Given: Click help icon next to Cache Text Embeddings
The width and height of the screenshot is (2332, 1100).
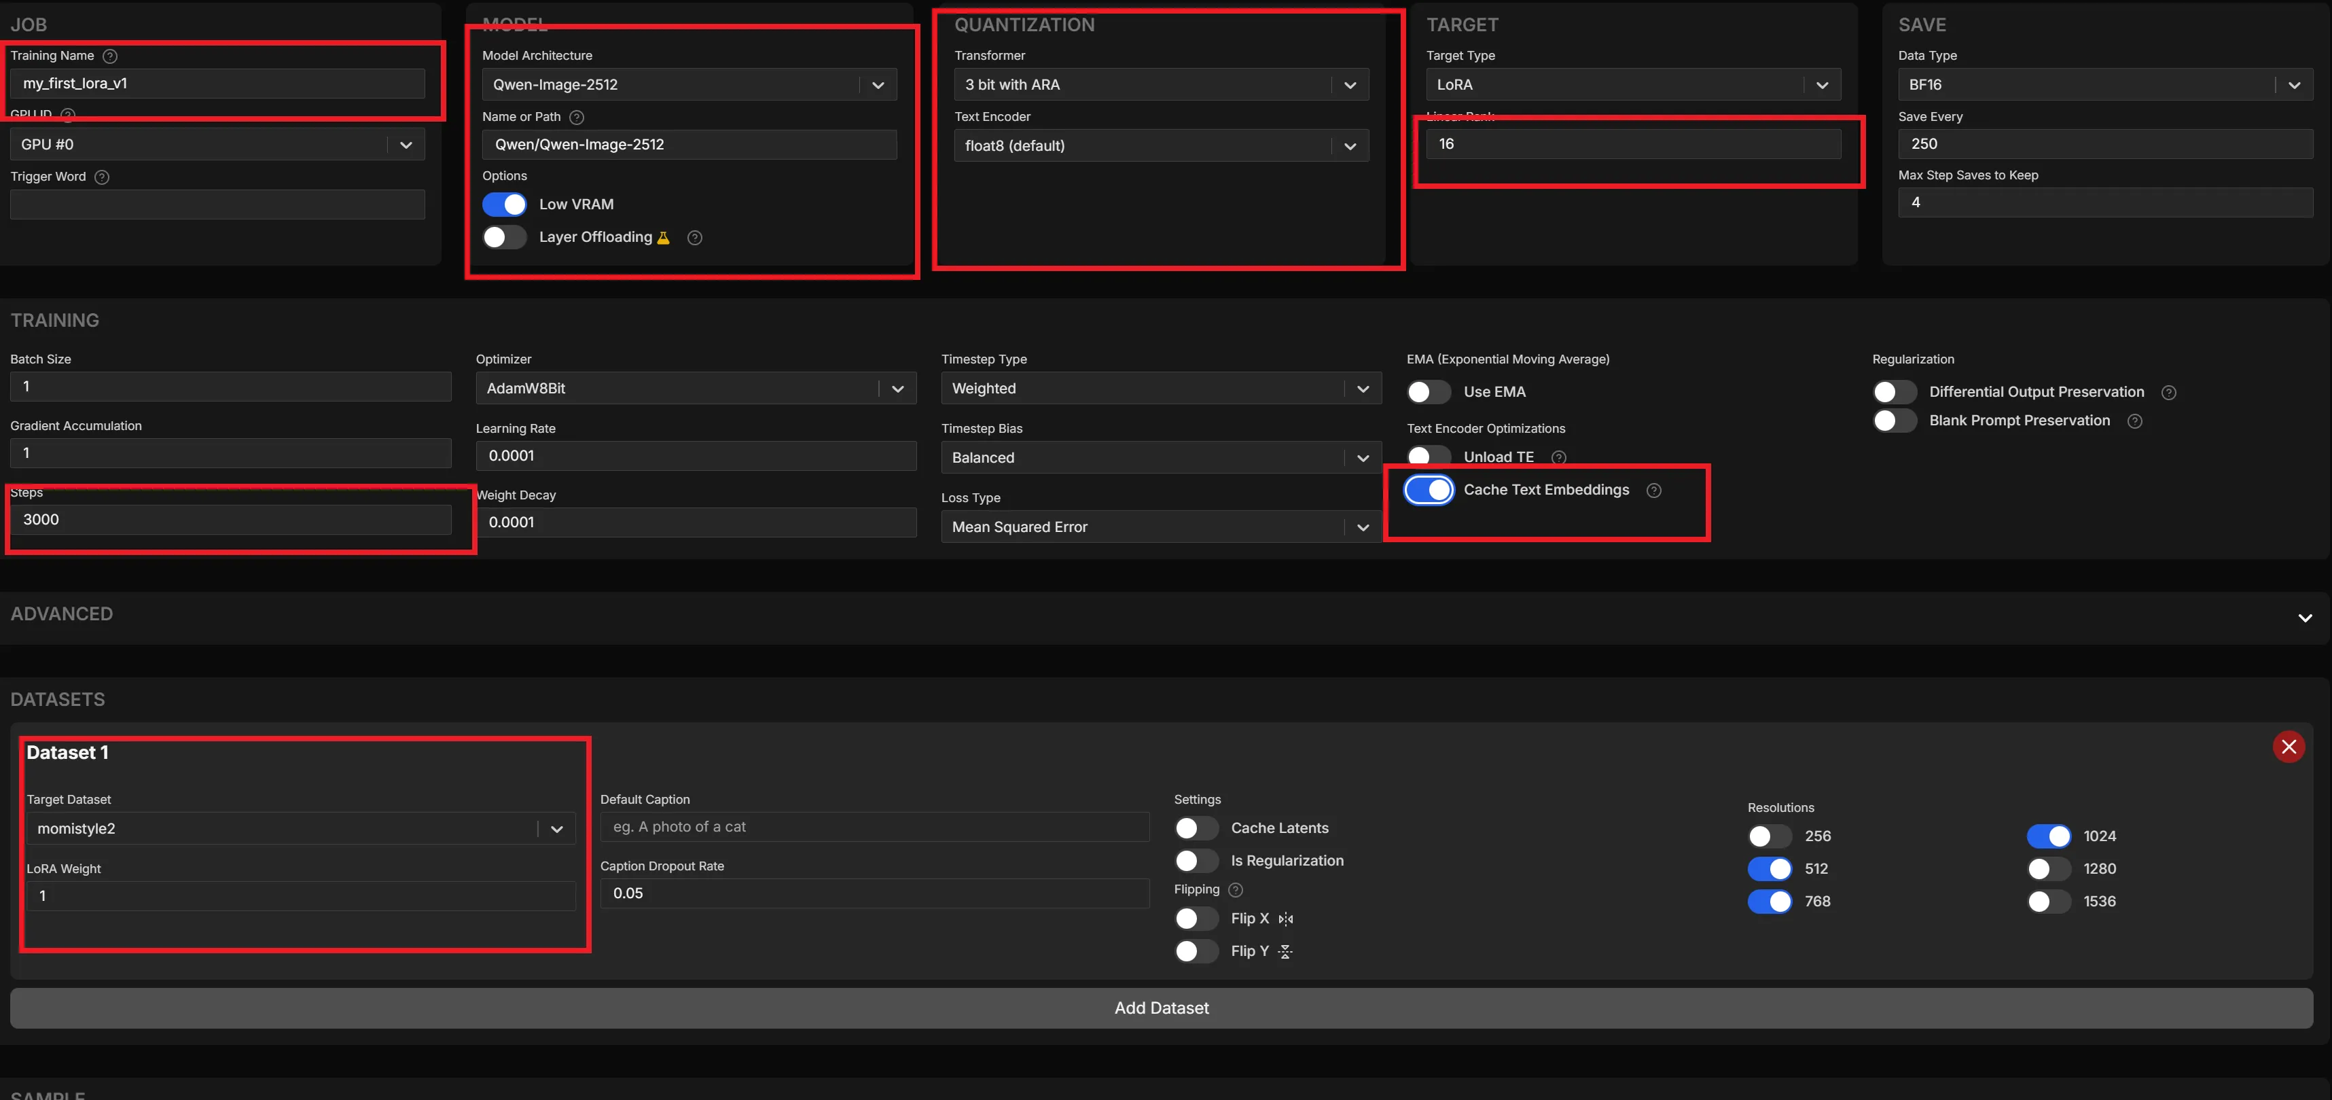Looking at the screenshot, I should [1654, 491].
